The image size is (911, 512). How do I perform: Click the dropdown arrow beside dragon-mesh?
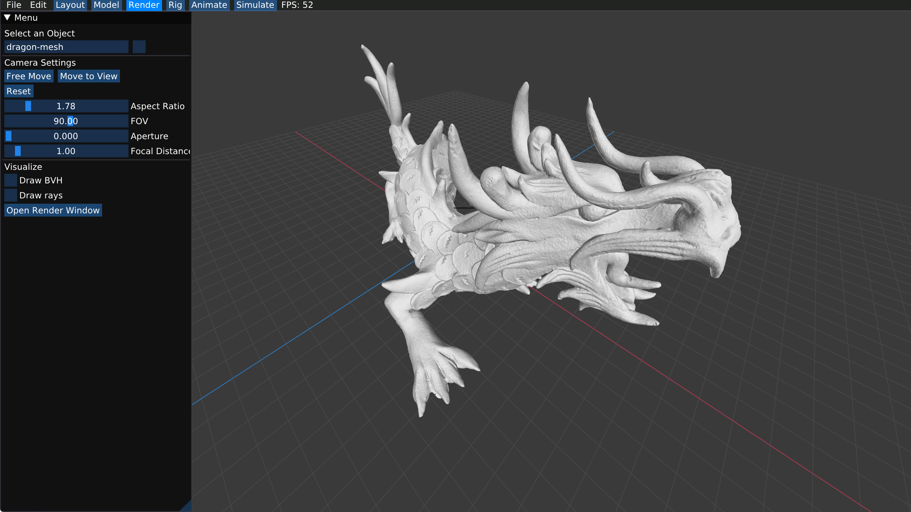pyautogui.click(x=139, y=47)
